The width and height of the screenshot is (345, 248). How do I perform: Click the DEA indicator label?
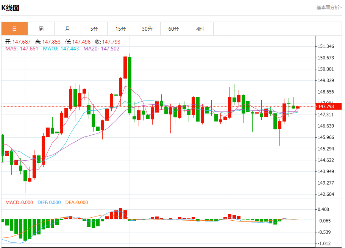pos(76,202)
